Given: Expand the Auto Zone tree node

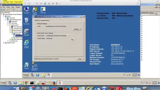Looking at the screenshot, I should pos(6,18).
